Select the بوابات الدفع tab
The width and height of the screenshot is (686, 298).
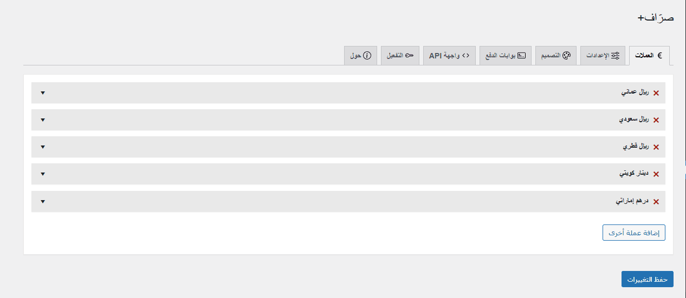(x=505, y=56)
